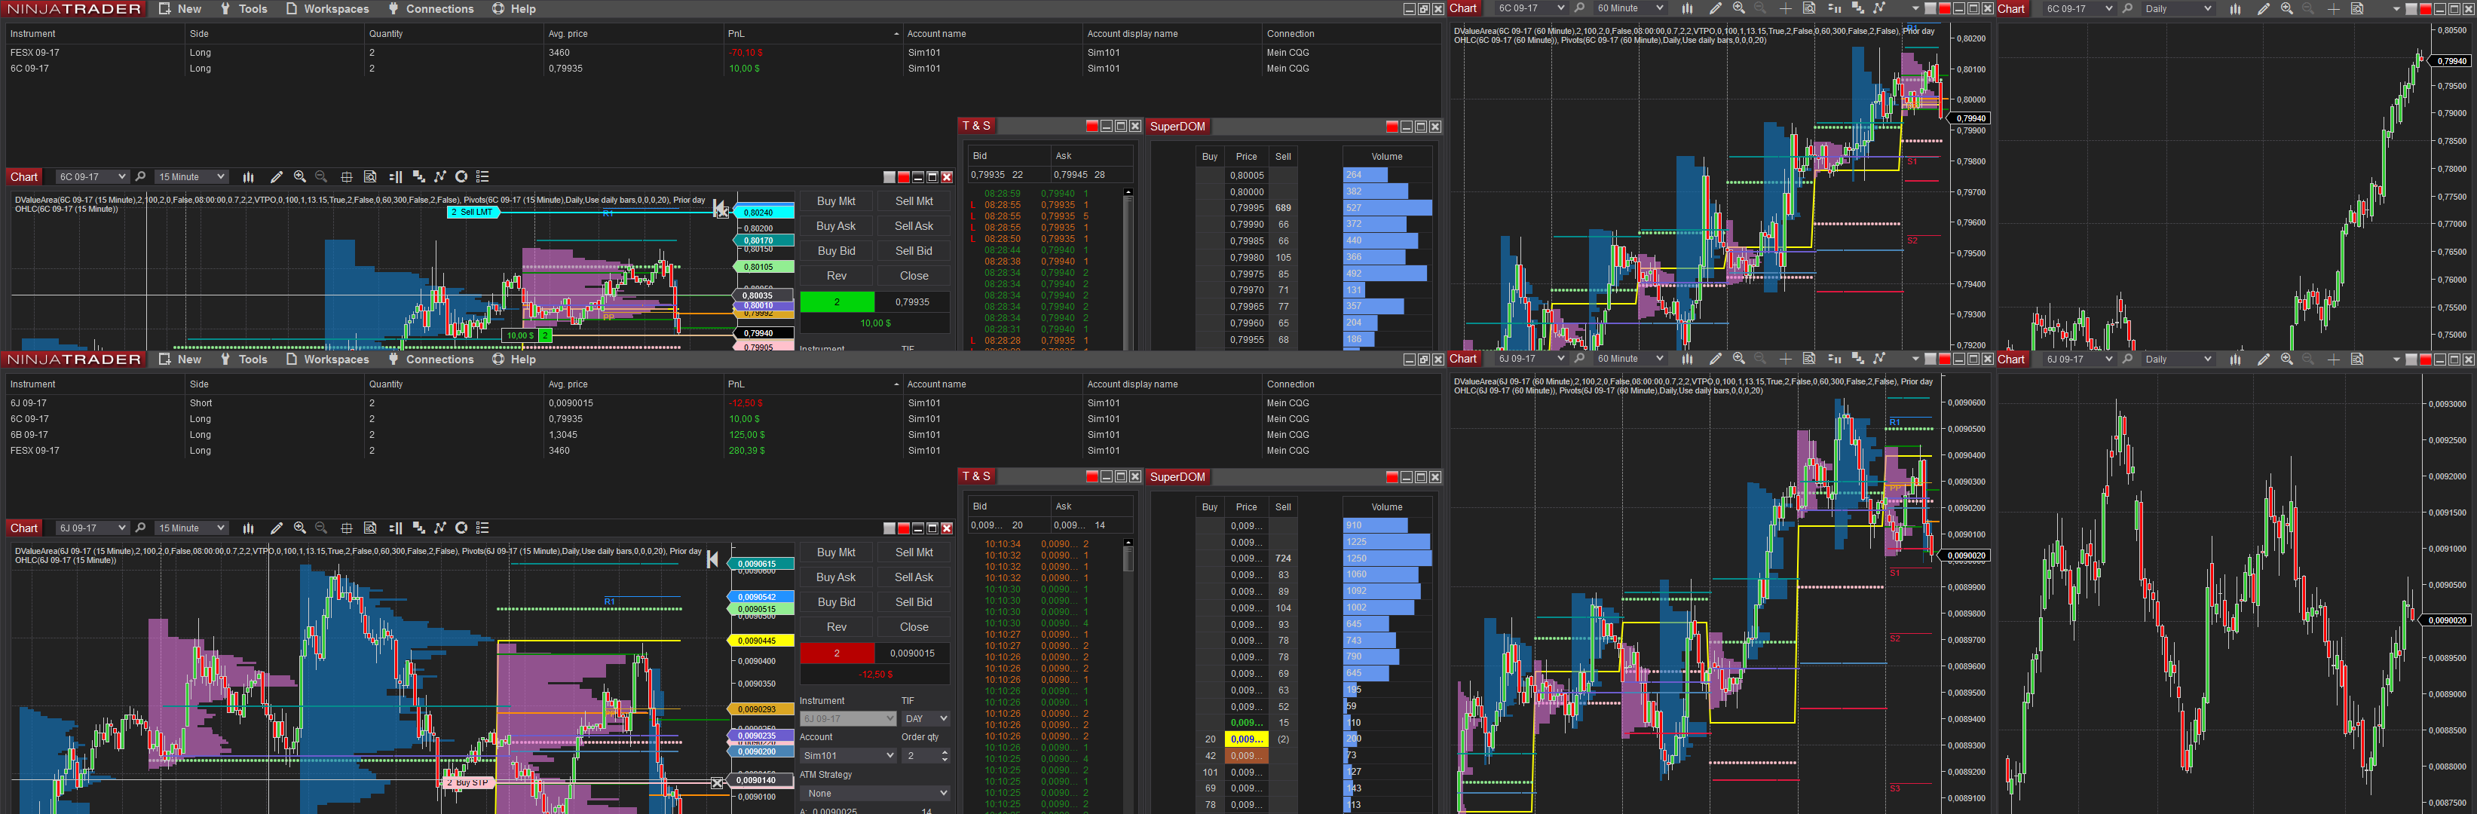The image size is (2477, 814).
Task: Click the upper T&S vertical scrollbar
Action: (1129, 269)
